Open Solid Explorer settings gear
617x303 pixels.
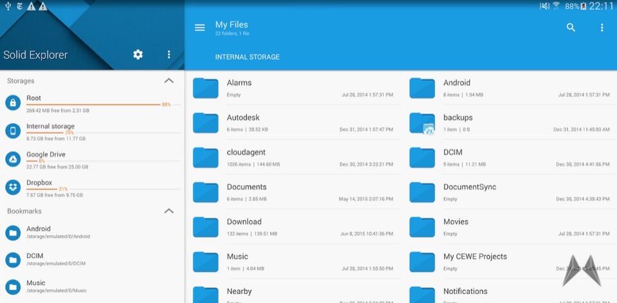pos(138,55)
